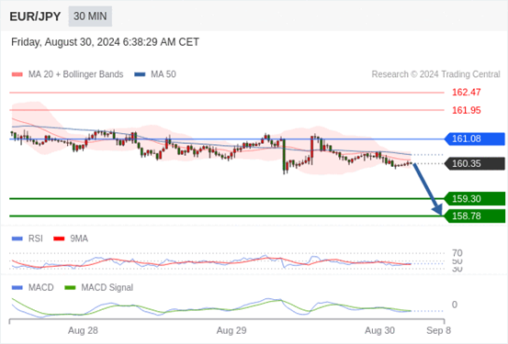Click the Aug 30 date axis label

tap(379, 330)
